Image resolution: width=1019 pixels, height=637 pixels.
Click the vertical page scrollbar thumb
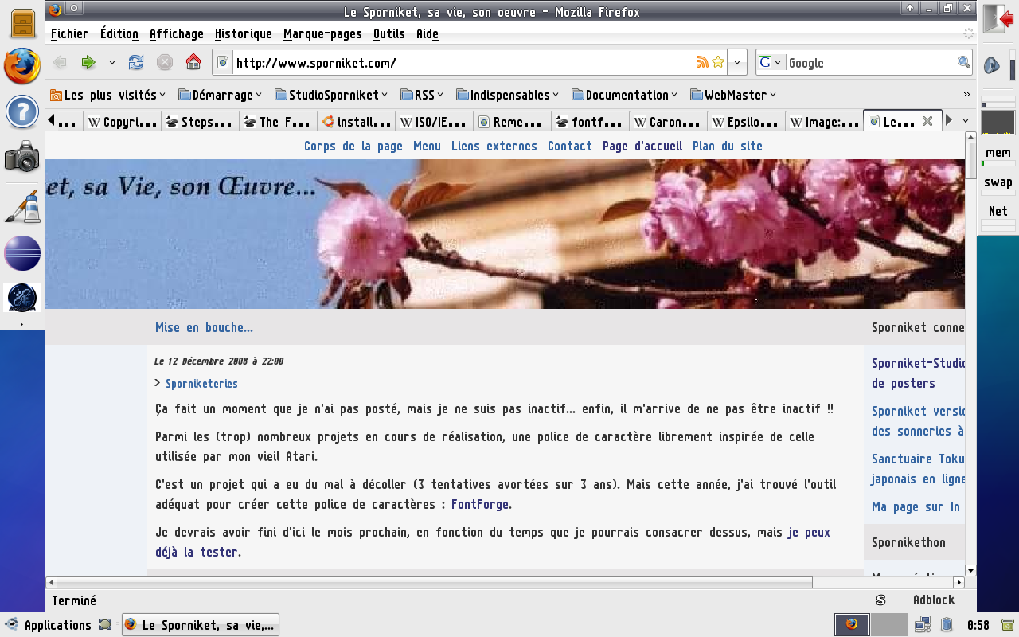(970, 160)
